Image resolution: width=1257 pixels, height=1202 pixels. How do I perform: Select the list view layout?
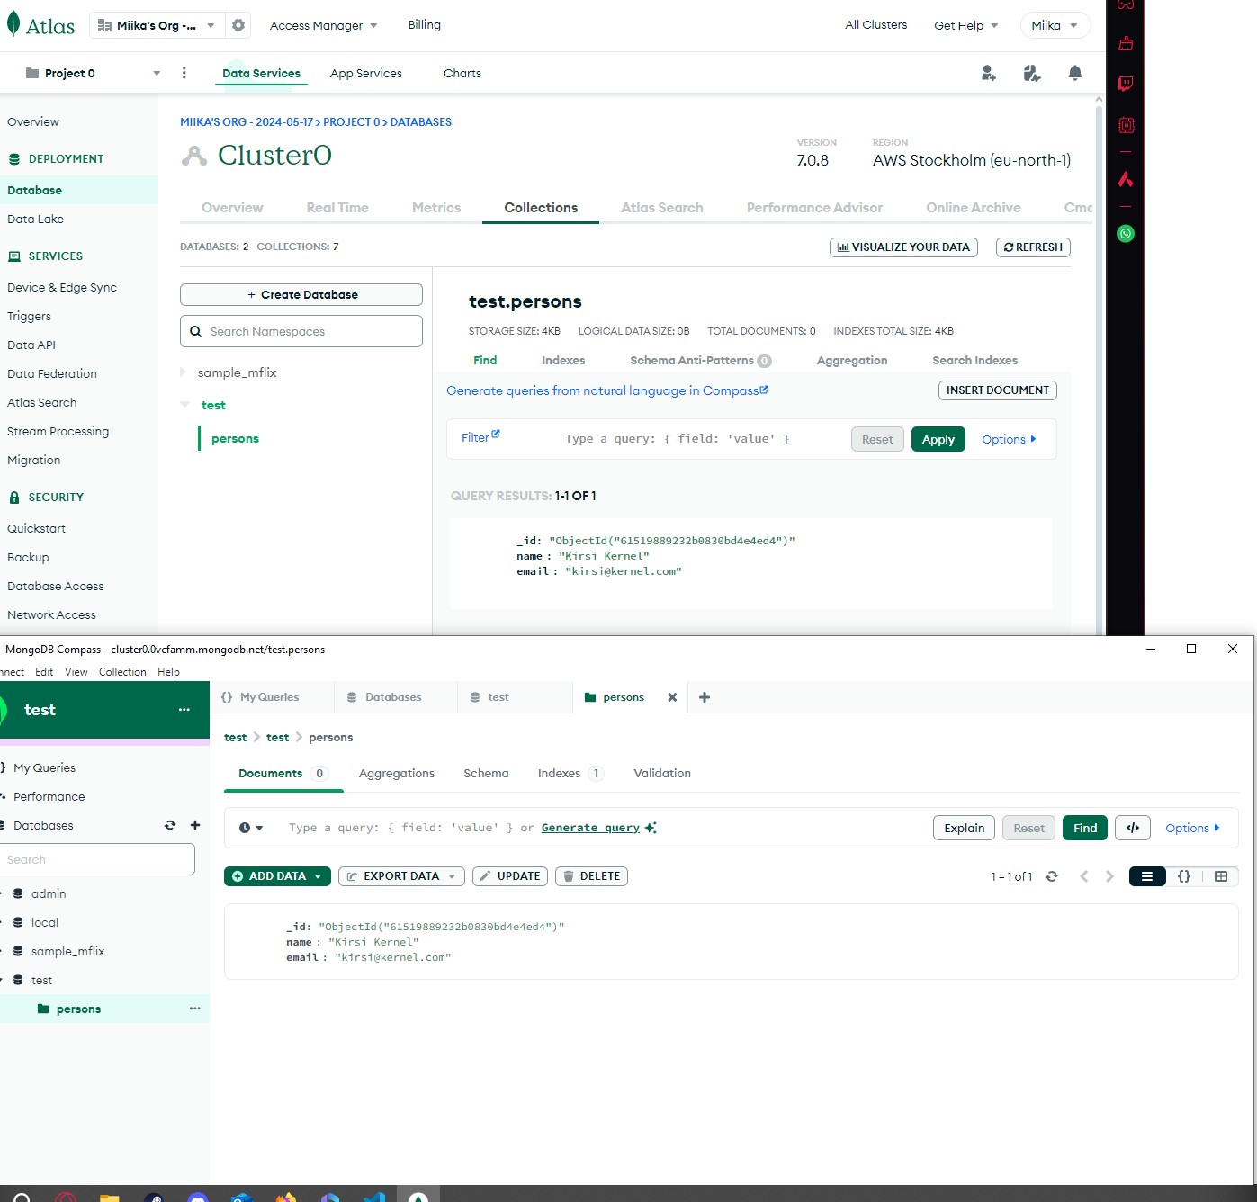point(1147,876)
